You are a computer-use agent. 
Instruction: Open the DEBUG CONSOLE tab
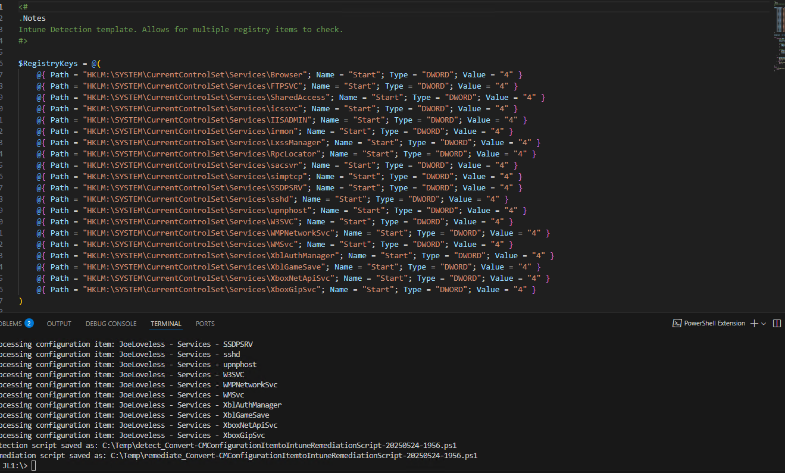coord(111,323)
